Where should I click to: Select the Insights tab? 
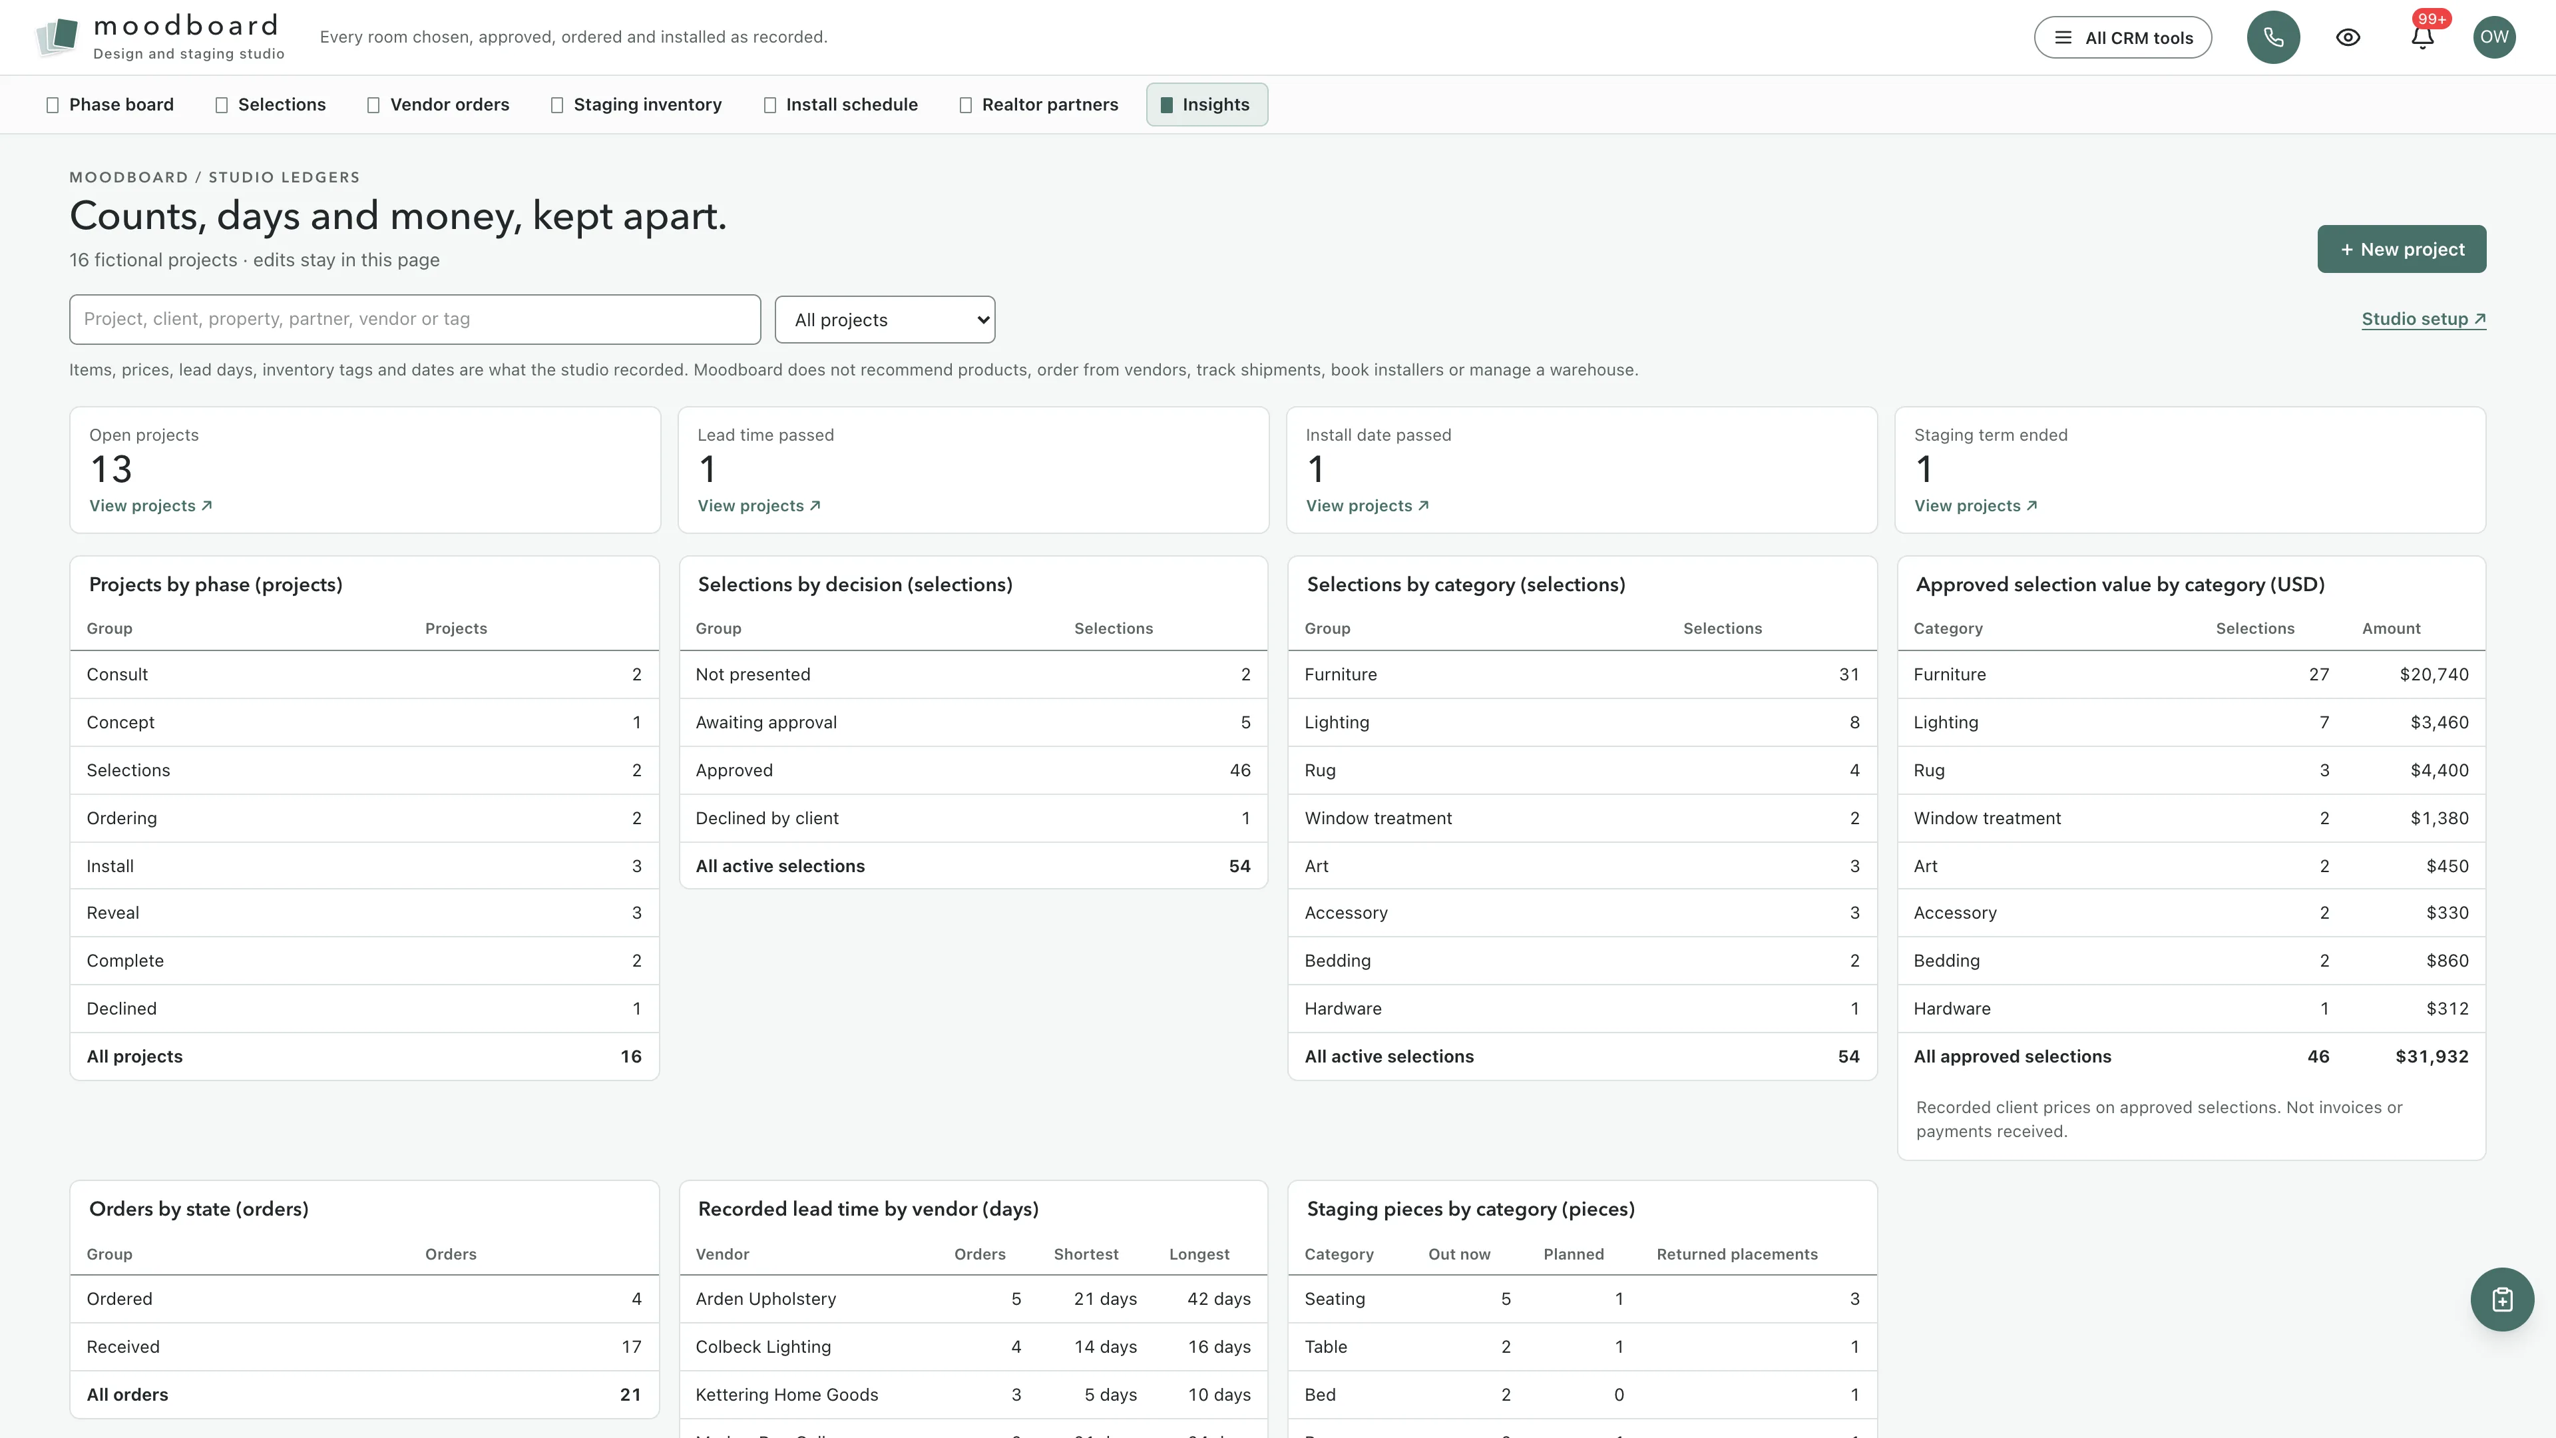(1207, 105)
